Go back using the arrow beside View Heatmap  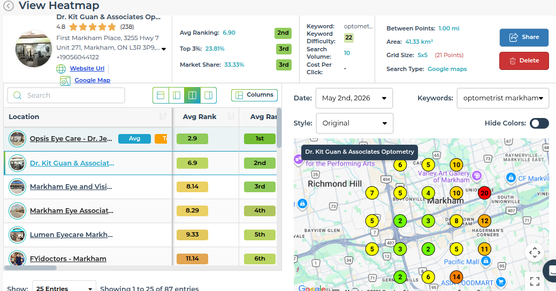tap(9, 6)
